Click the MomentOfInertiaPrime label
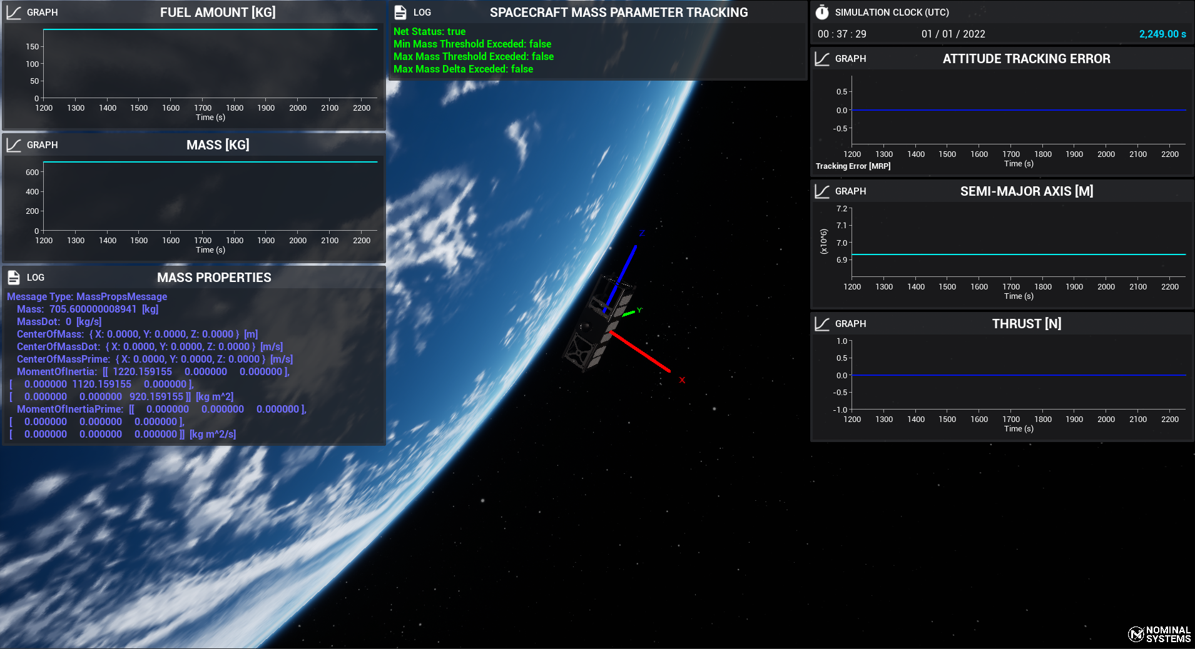 coord(70,409)
